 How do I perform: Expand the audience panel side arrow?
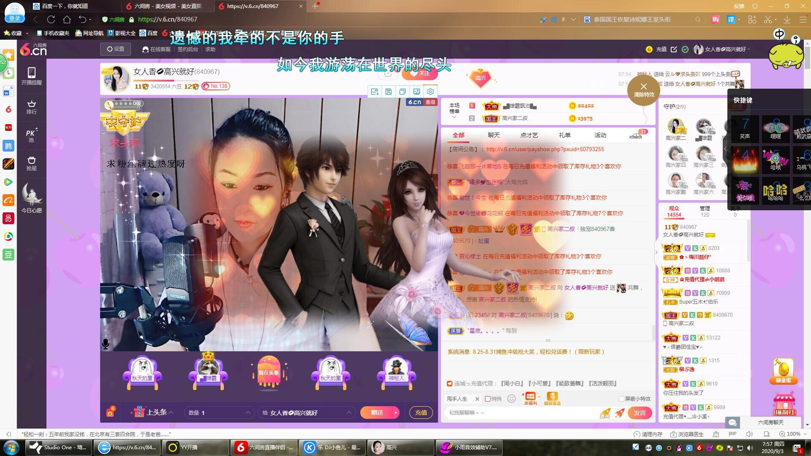pyautogui.click(x=656, y=252)
